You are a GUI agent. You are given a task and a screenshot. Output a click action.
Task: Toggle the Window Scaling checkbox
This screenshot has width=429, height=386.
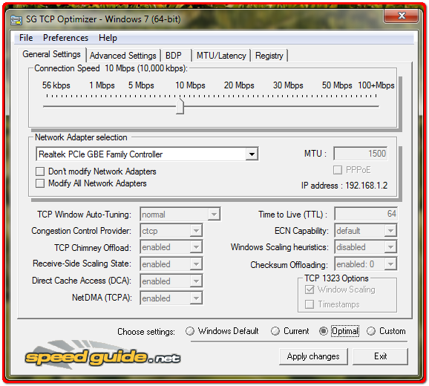(x=310, y=289)
